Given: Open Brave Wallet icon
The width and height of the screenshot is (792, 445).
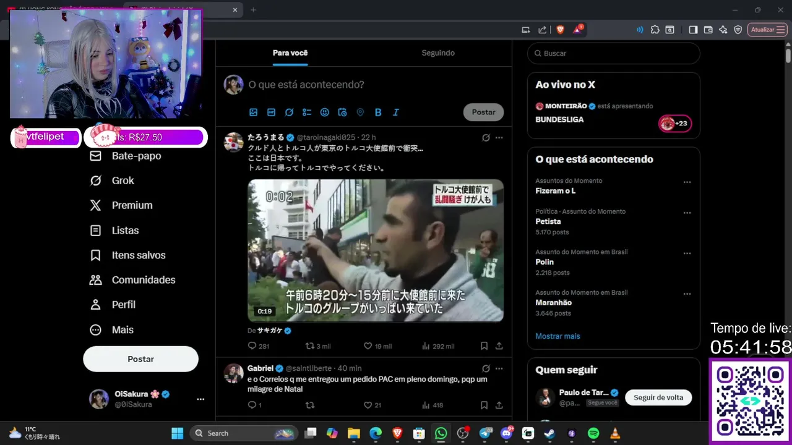Looking at the screenshot, I should coord(708,30).
